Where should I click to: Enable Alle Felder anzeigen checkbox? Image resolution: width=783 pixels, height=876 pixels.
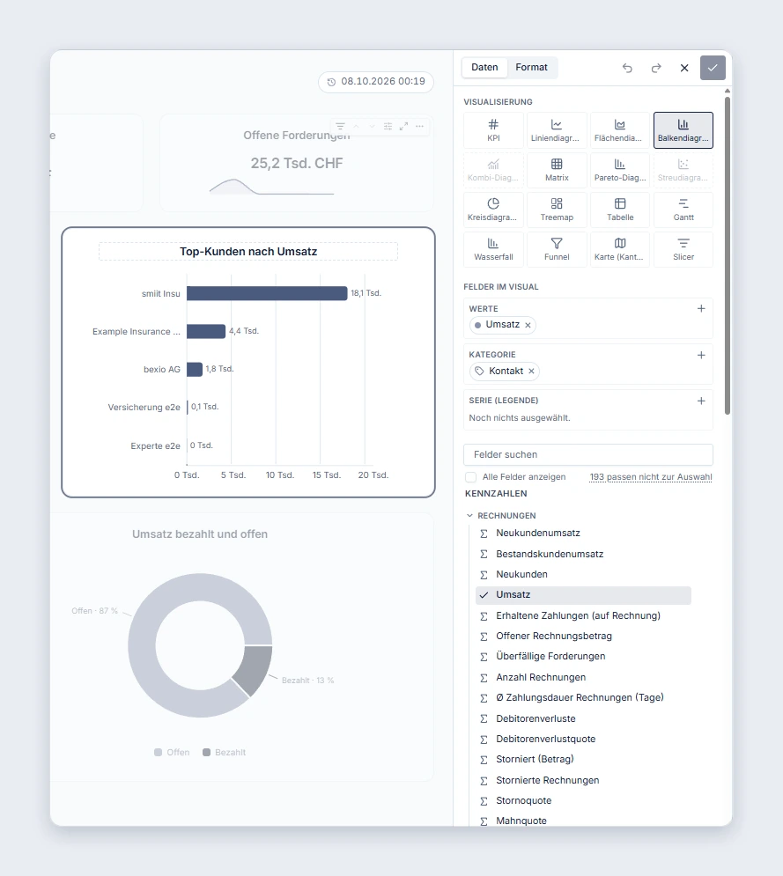pyautogui.click(x=470, y=476)
